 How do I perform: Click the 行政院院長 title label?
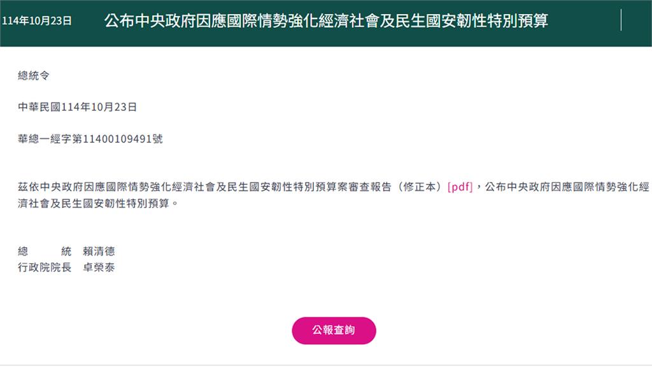click(45, 268)
